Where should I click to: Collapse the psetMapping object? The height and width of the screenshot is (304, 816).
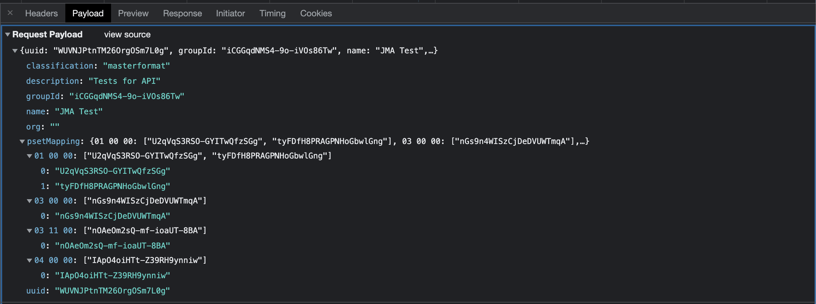click(22, 141)
